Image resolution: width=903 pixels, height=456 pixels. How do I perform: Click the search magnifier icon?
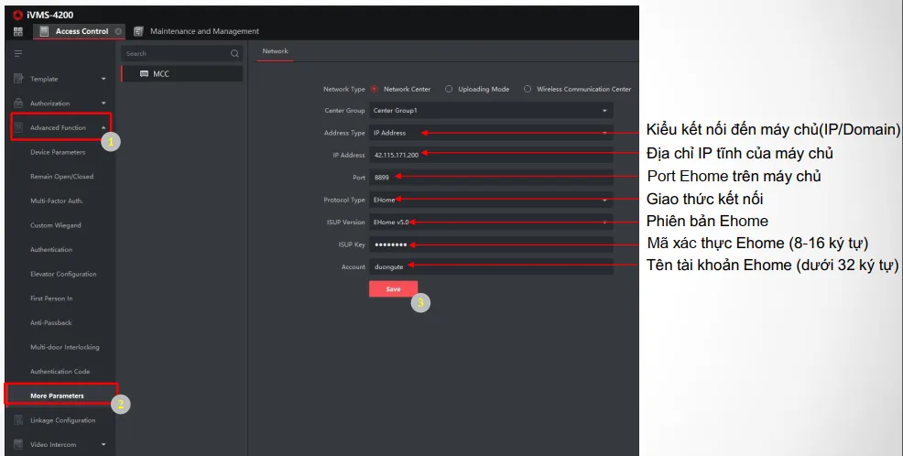[234, 54]
